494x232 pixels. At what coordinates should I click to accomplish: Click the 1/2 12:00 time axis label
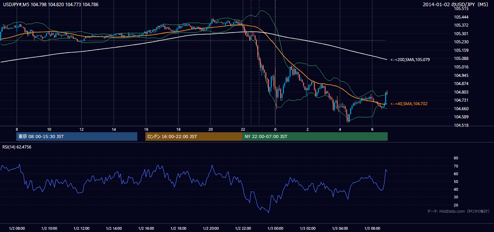(x=82, y=229)
